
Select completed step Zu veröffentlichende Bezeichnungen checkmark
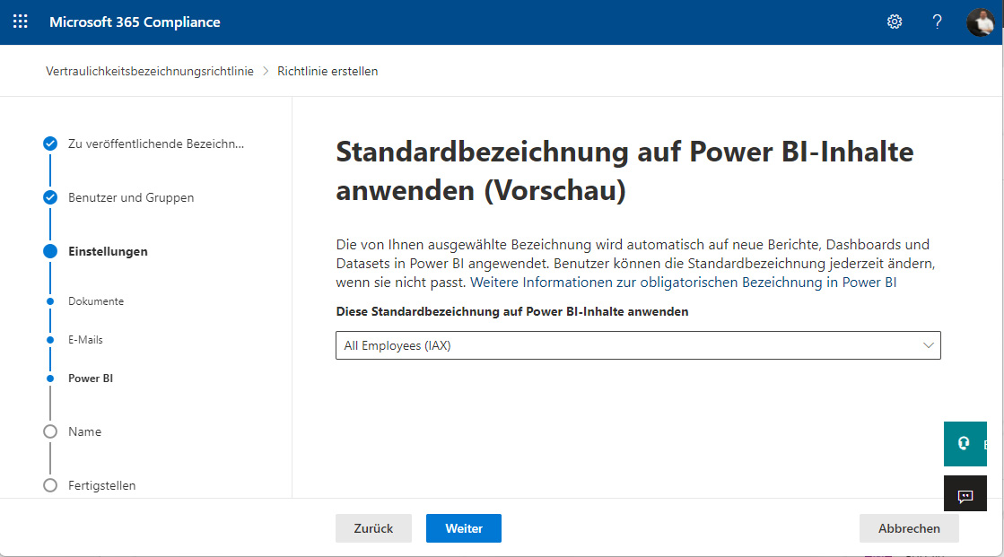(50, 144)
